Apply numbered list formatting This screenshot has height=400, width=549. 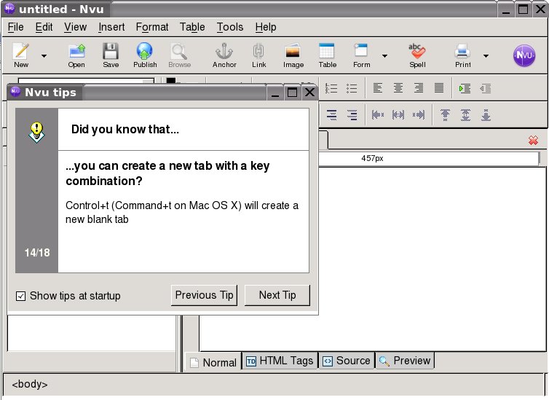coord(331,88)
